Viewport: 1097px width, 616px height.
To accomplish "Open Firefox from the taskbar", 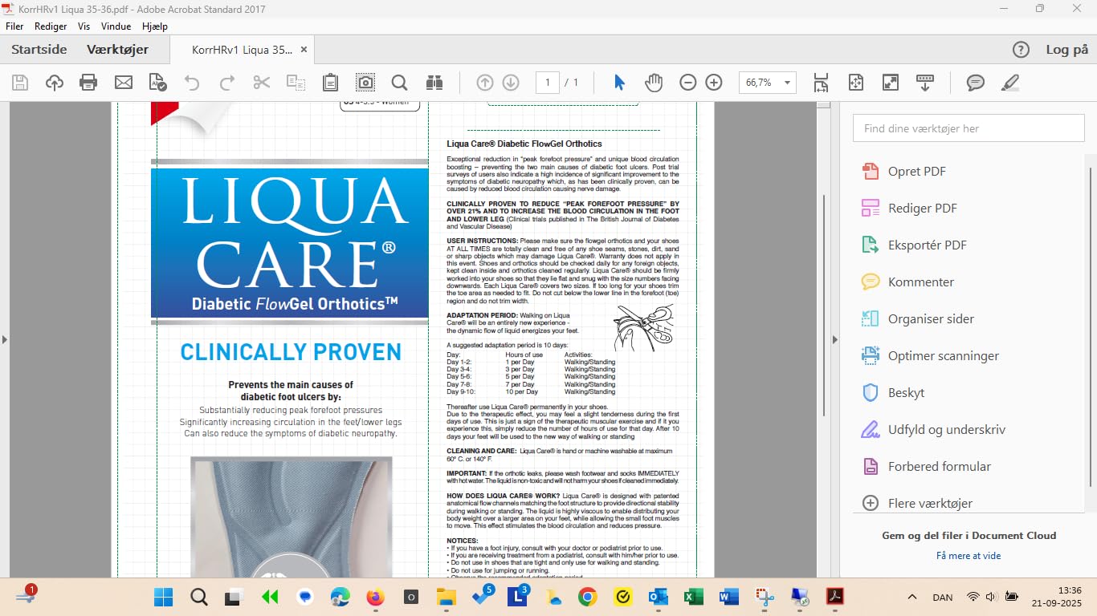I will pos(375,597).
